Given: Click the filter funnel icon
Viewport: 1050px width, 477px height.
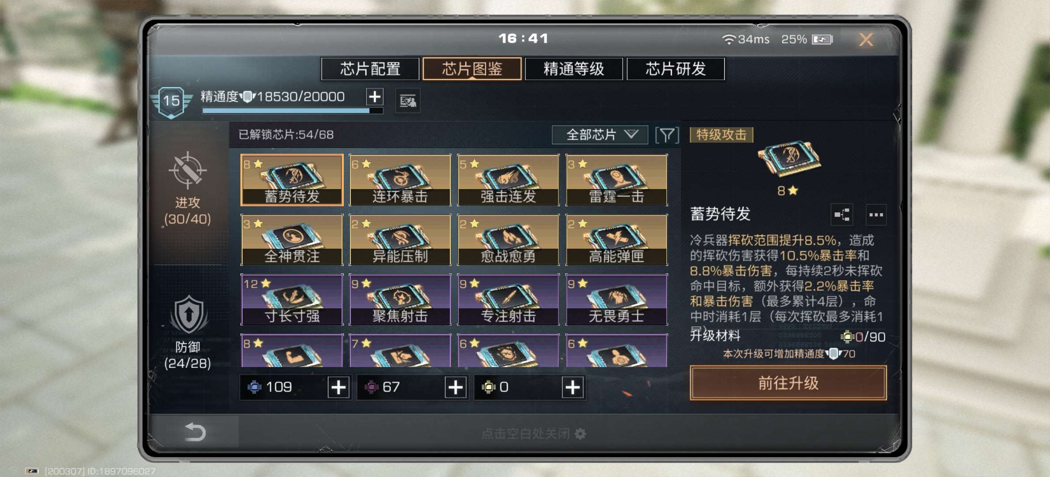Looking at the screenshot, I should [x=667, y=135].
